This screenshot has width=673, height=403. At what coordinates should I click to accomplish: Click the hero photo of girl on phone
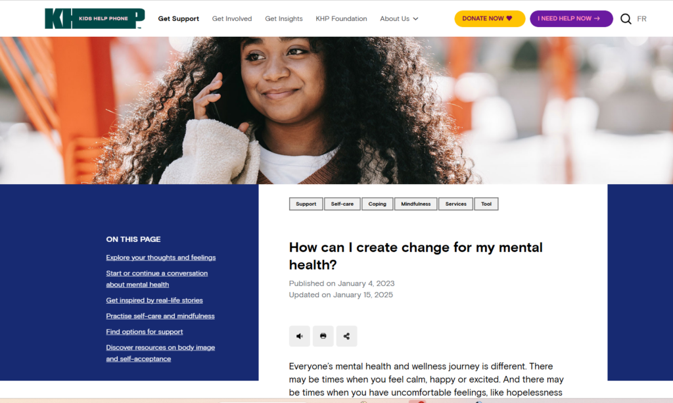[336, 110]
